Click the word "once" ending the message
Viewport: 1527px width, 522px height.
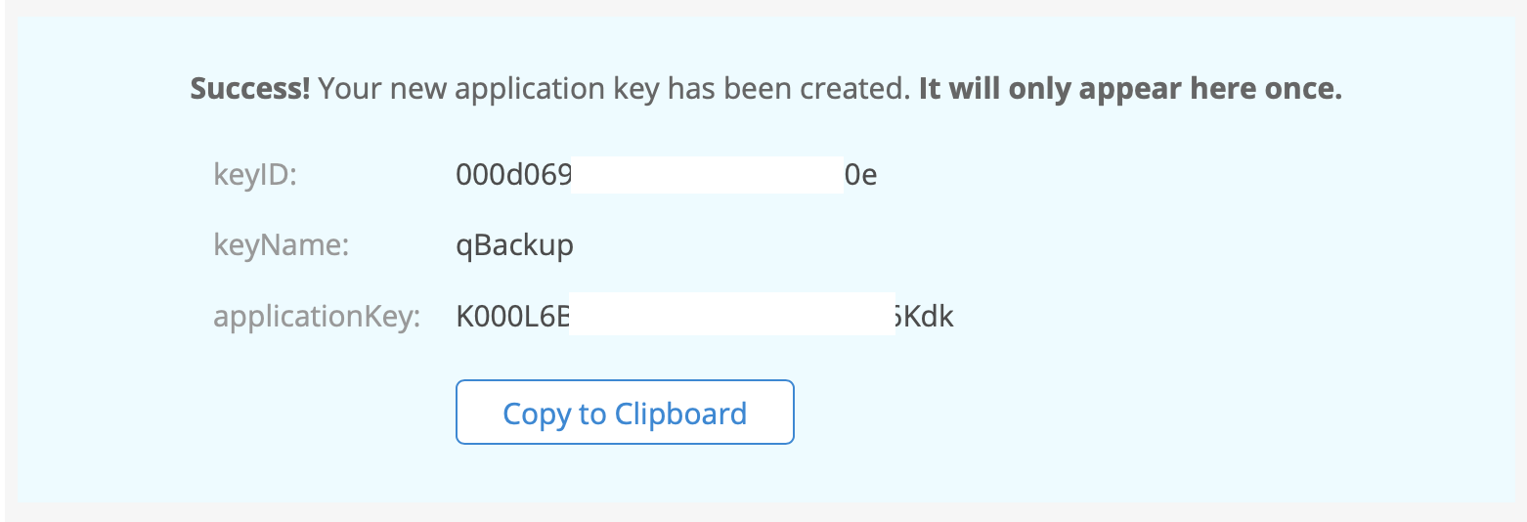click(1299, 89)
